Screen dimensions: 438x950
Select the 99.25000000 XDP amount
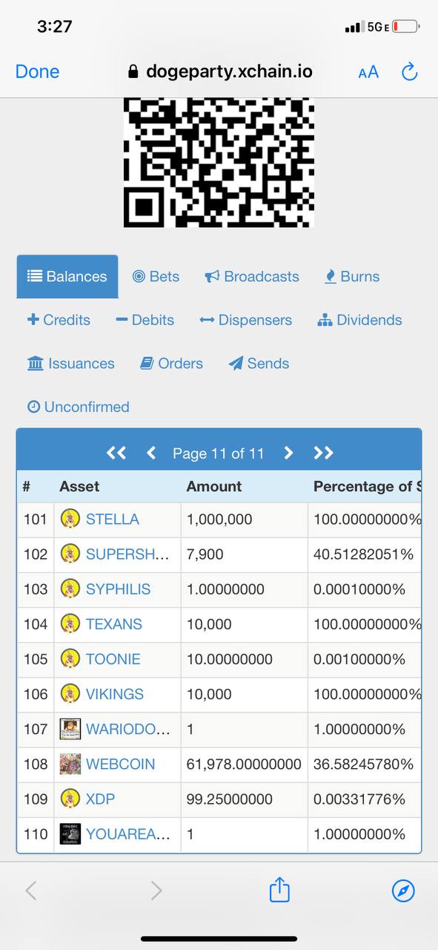(x=230, y=799)
